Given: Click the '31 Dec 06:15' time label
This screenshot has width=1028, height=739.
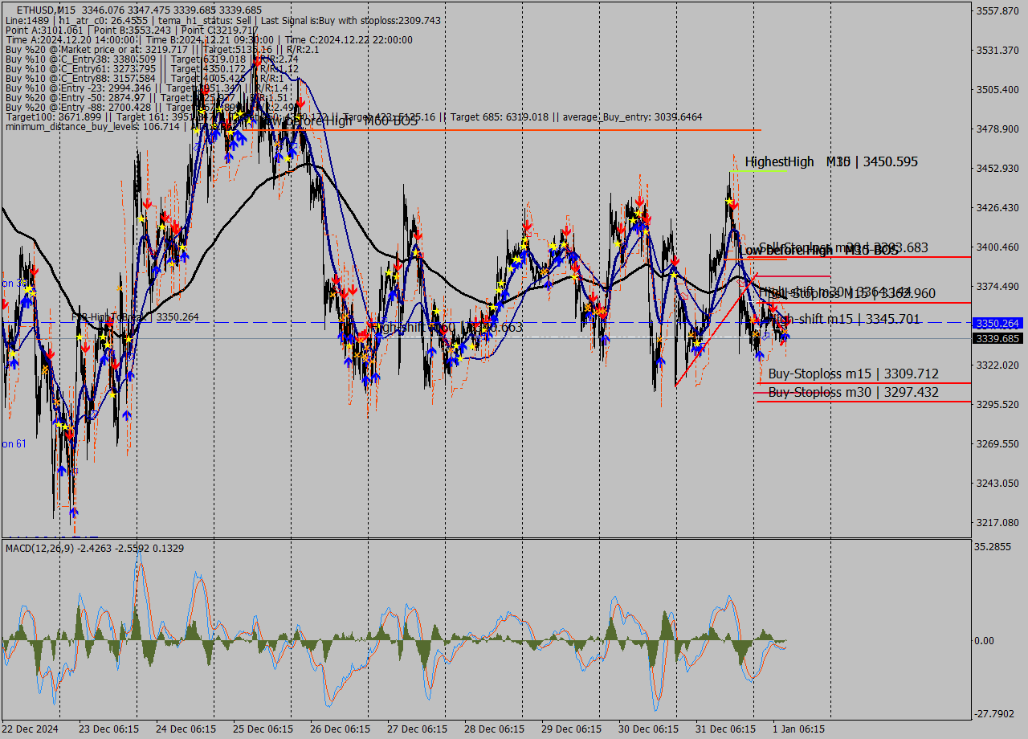Looking at the screenshot, I should pos(726,729).
